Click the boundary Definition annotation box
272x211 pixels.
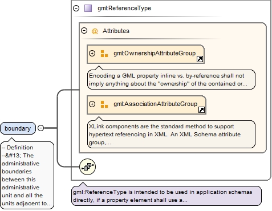coord(27,175)
